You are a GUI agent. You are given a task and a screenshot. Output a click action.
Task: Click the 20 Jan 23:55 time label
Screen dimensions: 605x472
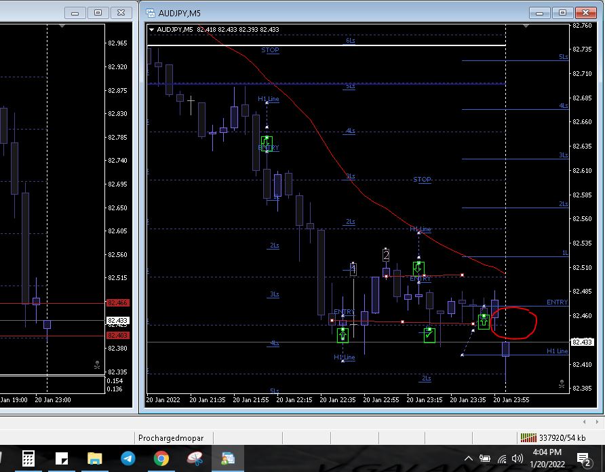[x=511, y=400]
